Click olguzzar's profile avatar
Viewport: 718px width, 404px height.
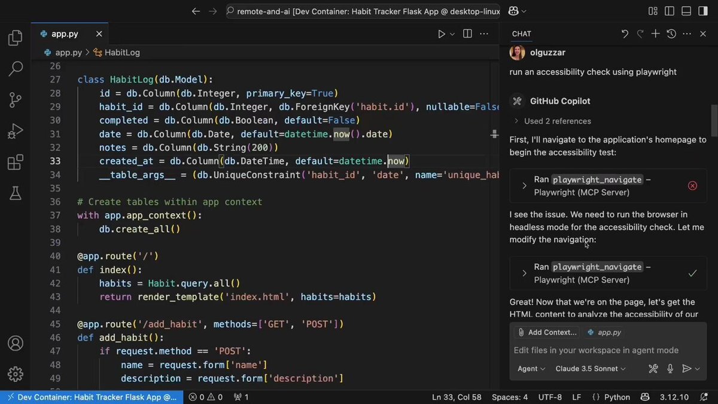(x=517, y=53)
